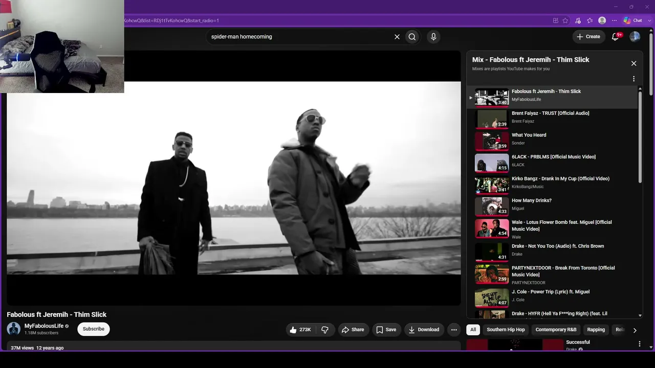Viewport: 655px width, 368px height.
Task: Open options for the Successful video suggestion
Action: pos(639,344)
